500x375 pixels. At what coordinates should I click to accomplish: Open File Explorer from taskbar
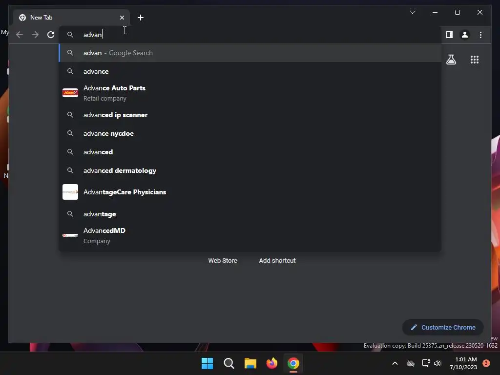coord(250,363)
